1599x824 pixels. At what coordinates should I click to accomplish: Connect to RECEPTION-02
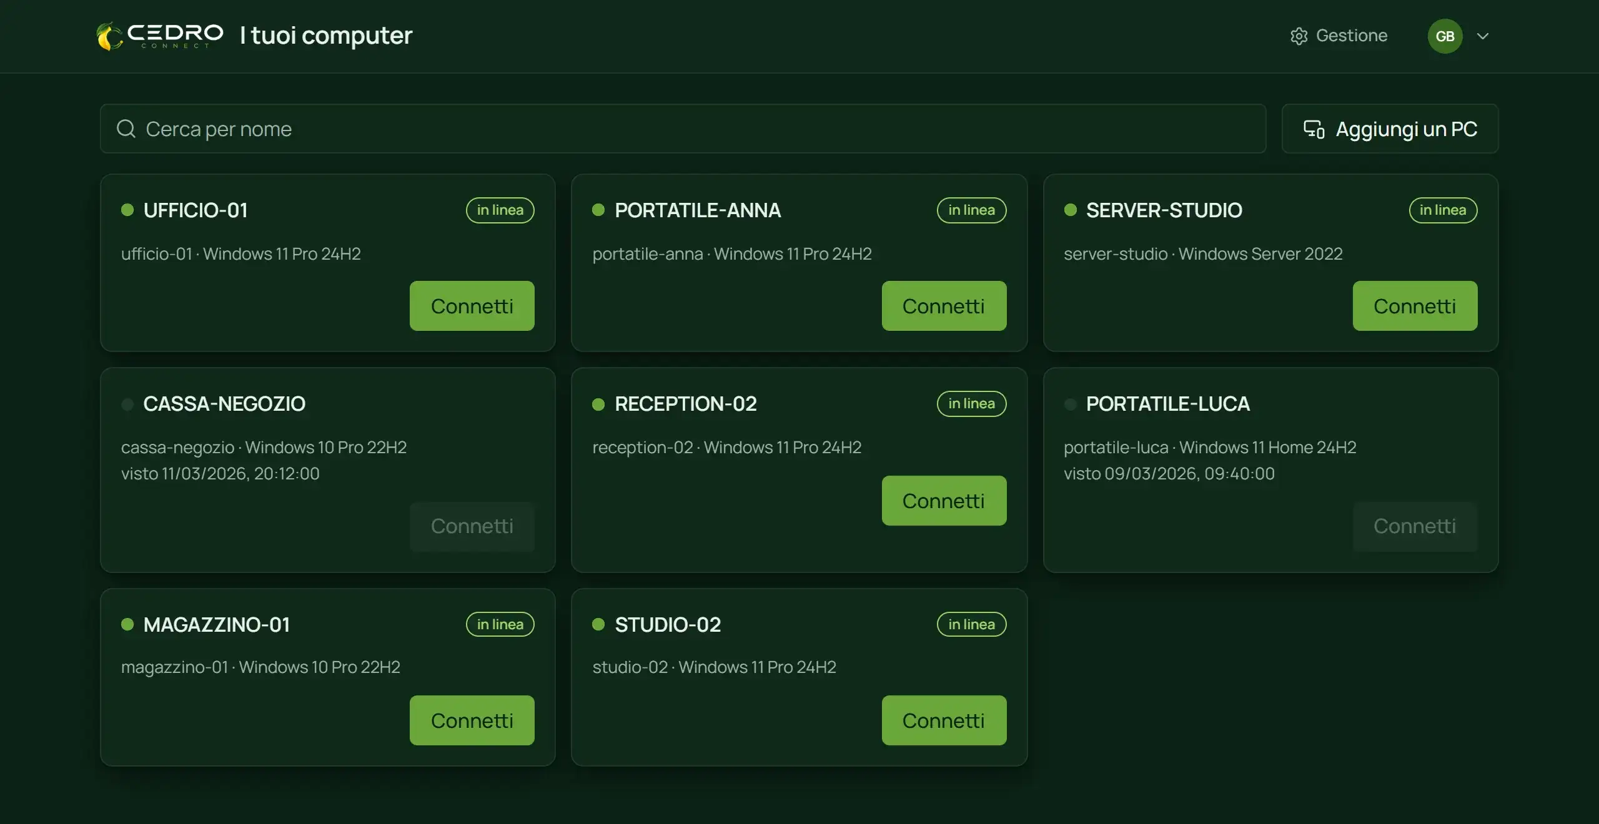tap(944, 501)
